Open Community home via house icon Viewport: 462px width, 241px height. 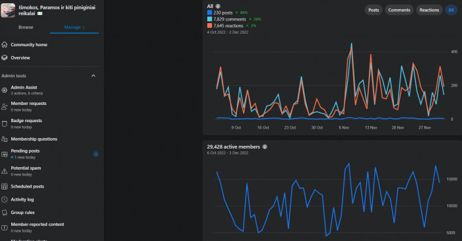[4, 44]
